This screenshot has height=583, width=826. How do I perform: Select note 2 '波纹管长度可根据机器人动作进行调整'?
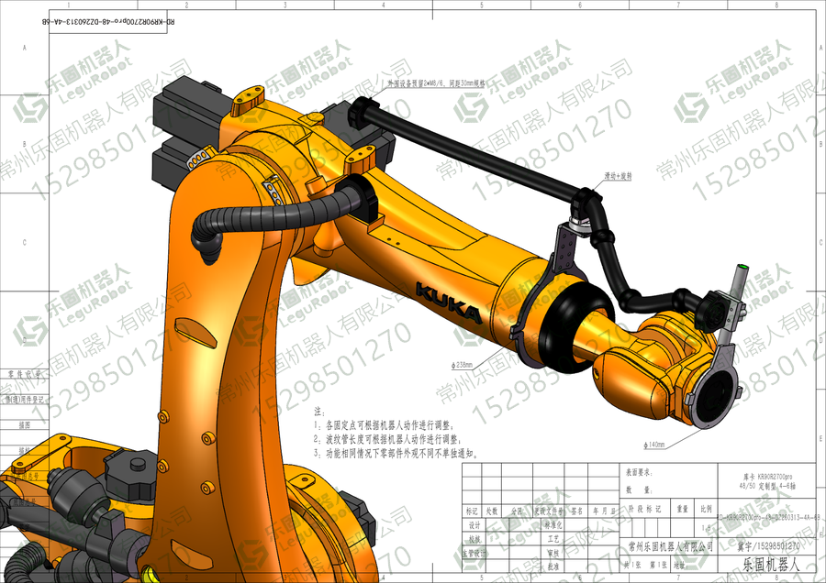pos(388,439)
